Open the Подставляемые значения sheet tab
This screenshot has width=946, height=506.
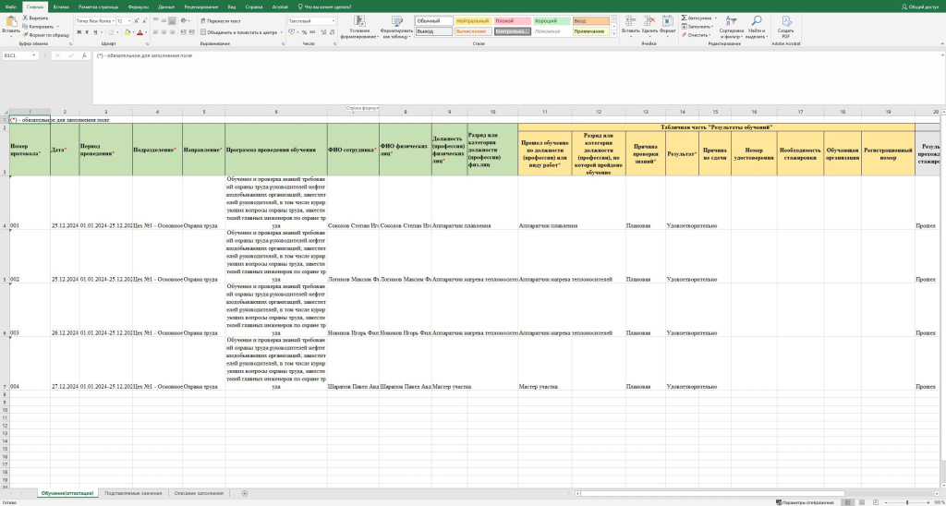(x=133, y=493)
